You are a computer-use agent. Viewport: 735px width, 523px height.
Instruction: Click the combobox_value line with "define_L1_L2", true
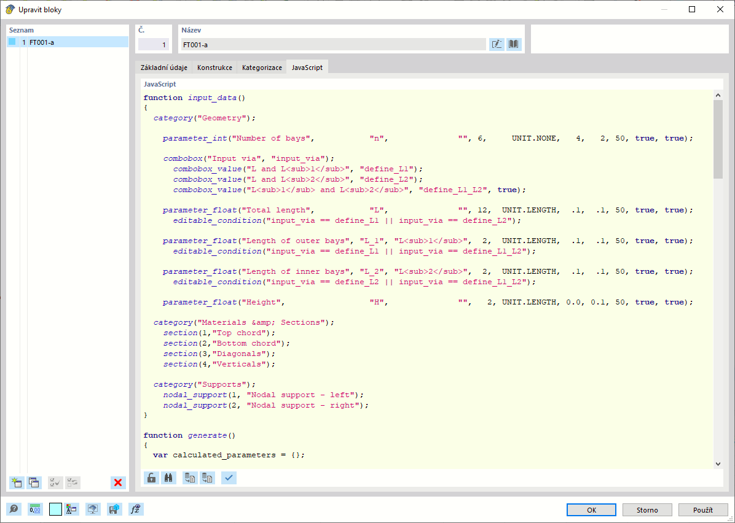pyautogui.click(x=350, y=190)
